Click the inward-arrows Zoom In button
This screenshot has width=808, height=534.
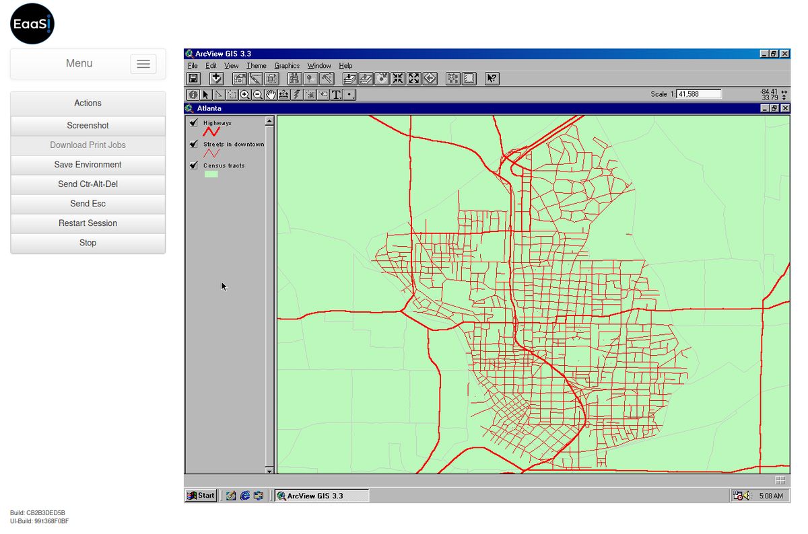click(398, 79)
